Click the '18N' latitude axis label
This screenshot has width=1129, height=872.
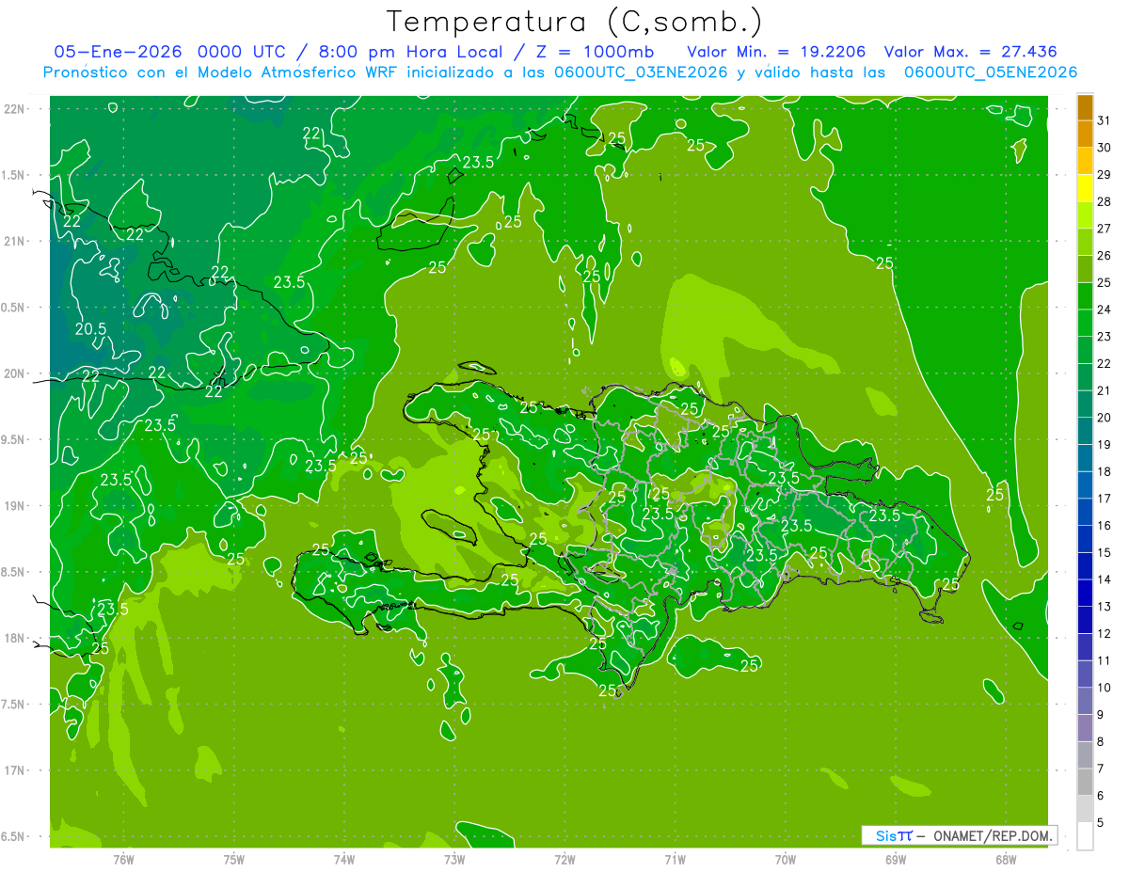(x=15, y=638)
